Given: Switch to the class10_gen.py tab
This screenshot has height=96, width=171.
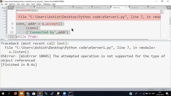Looking at the screenshot, I should (20, 8).
